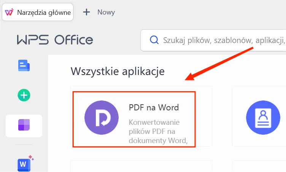Click the purple PDF na Word icon
286x172 pixels.
[102, 118]
